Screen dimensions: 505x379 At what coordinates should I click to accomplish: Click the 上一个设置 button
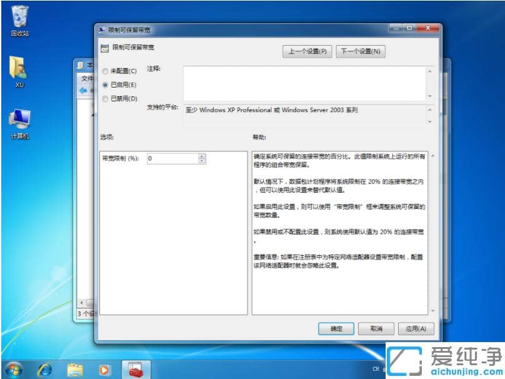307,51
